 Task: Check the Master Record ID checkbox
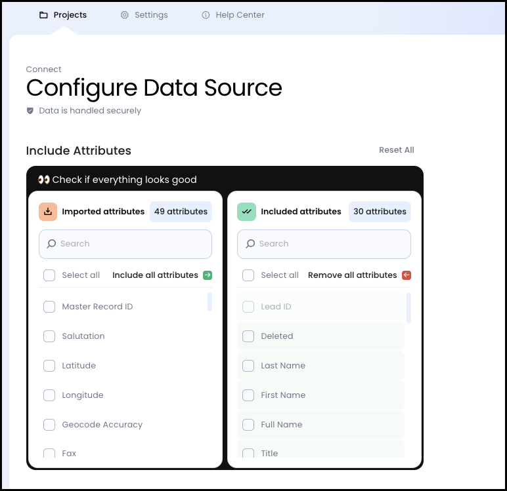click(49, 307)
